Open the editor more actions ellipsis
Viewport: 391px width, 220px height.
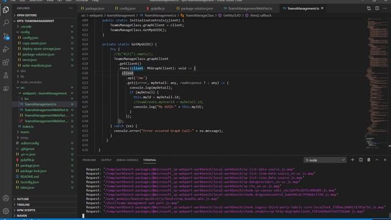coord(385,8)
